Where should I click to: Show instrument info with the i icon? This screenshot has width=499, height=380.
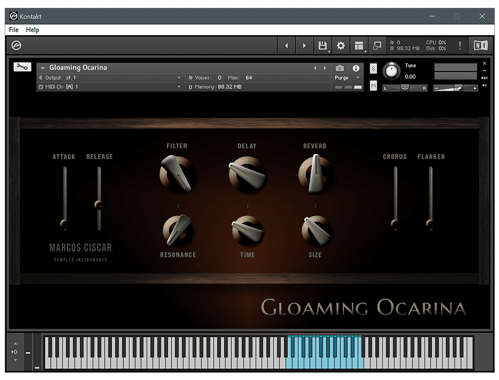coord(356,68)
